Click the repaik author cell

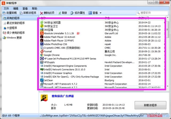108,44
